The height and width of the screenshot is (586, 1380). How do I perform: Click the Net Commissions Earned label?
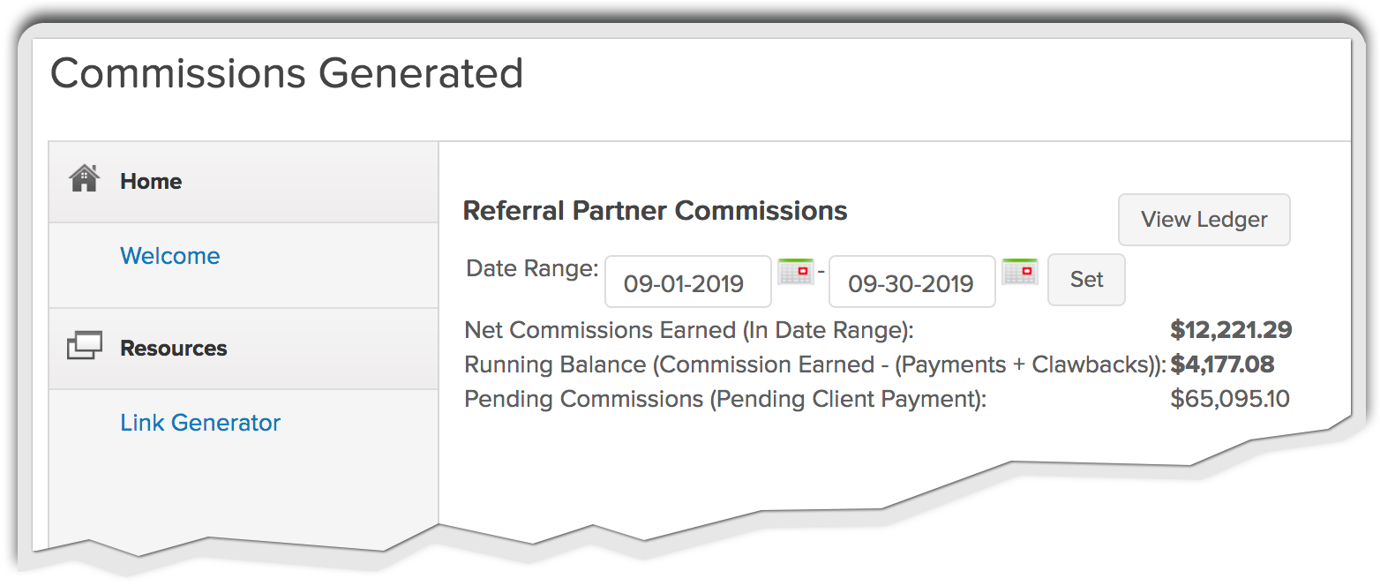coord(689,330)
